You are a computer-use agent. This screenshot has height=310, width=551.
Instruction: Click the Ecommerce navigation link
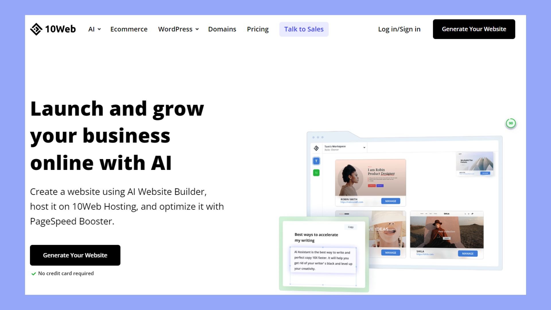point(129,29)
